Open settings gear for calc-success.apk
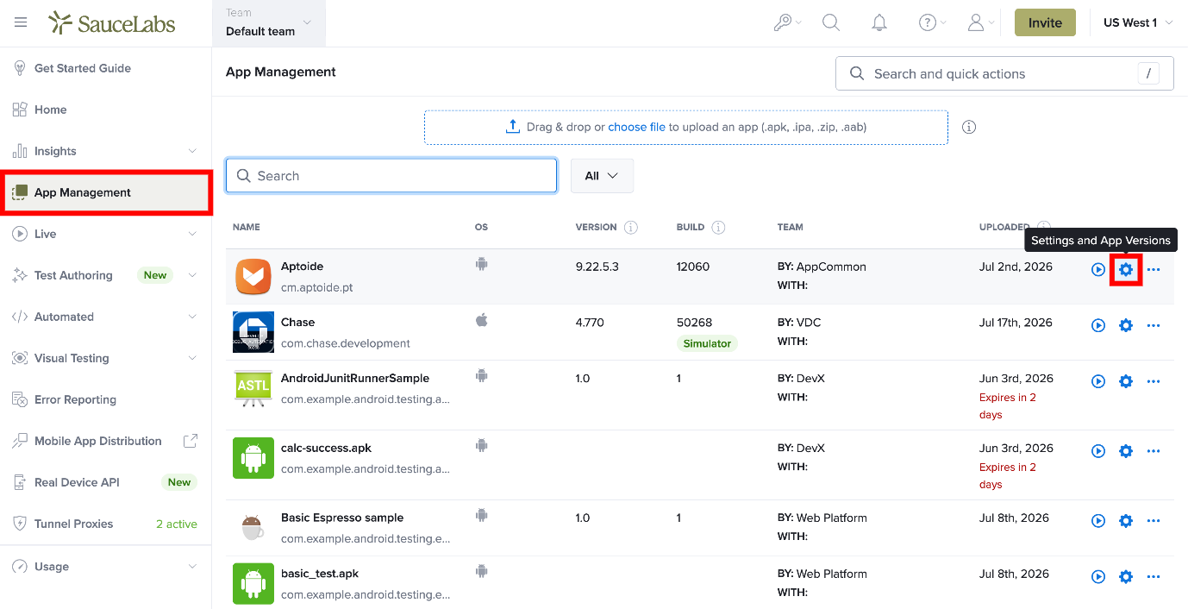1188x609 pixels. [1126, 451]
